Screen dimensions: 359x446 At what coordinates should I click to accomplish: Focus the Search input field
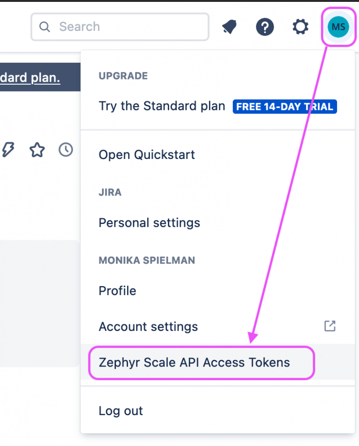[x=126, y=27]
